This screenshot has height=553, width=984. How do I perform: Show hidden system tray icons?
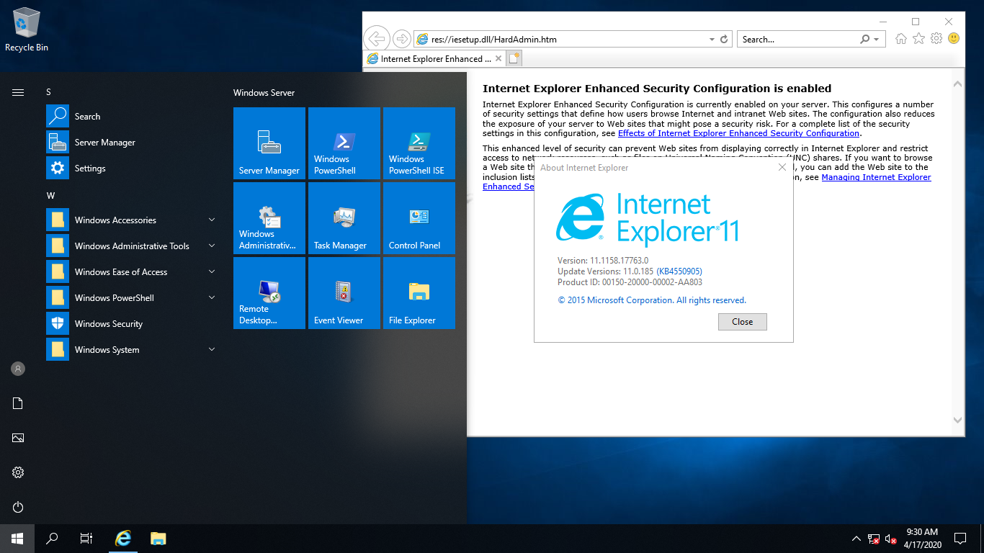click(x=856, y=539)
